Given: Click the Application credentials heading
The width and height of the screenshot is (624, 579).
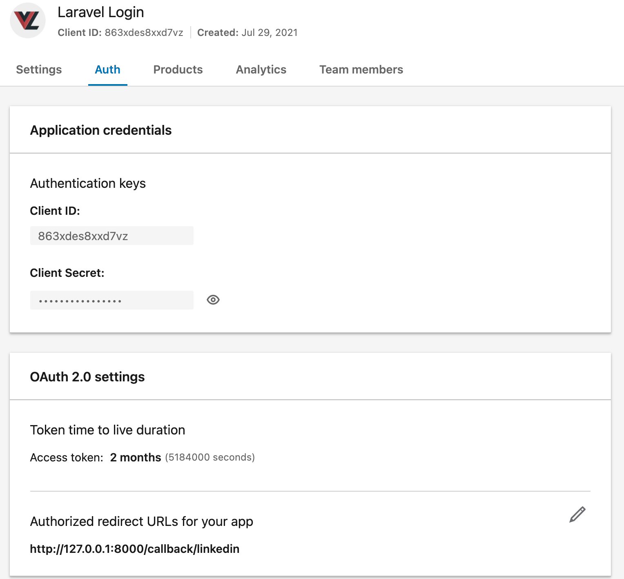Looking at the screenshot, I should [101, 130].
